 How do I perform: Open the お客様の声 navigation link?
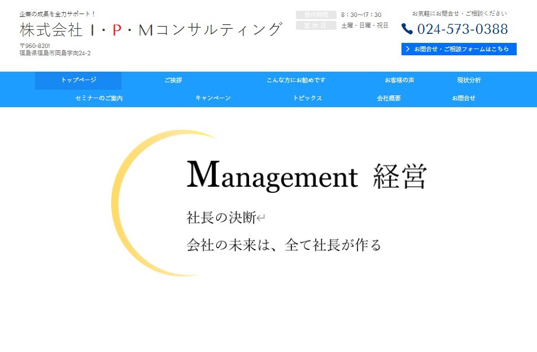pos(400,80)
